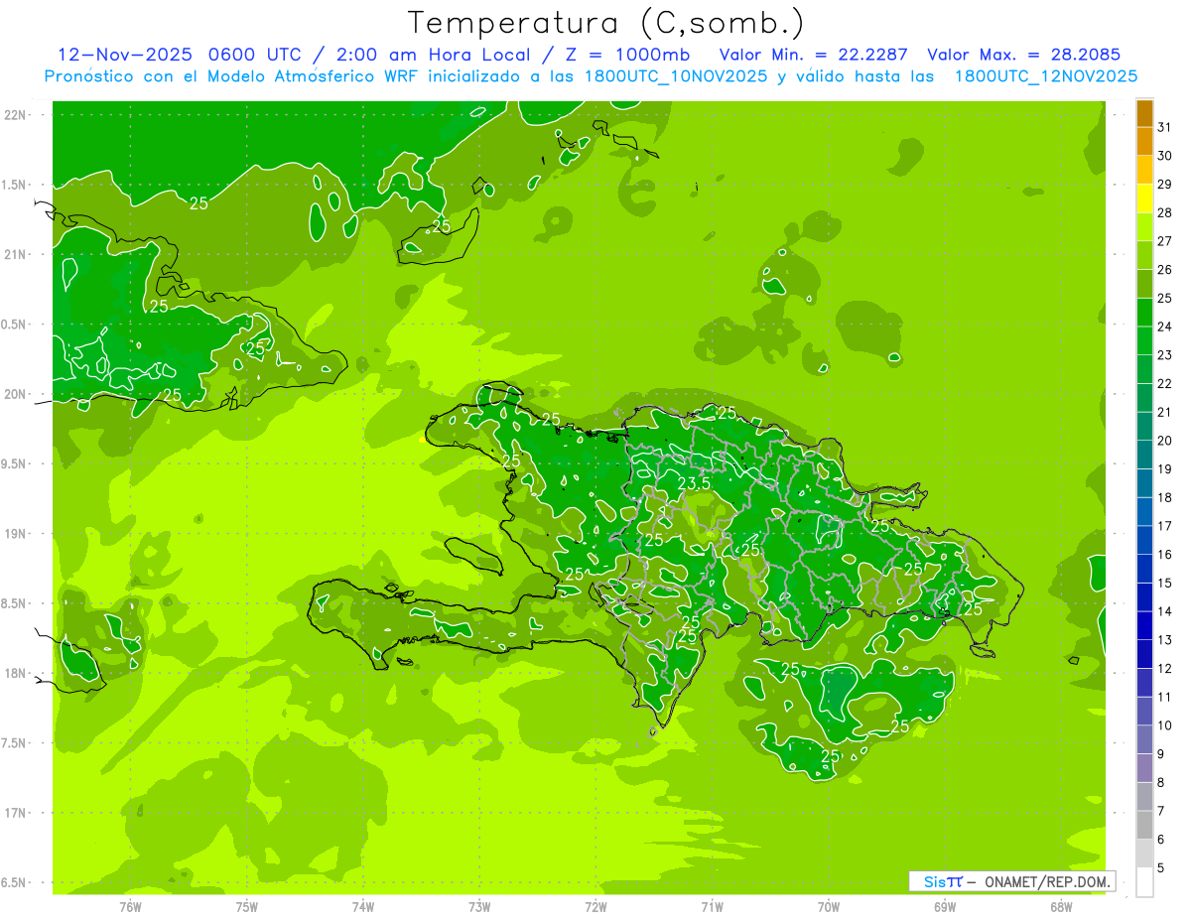1191x920 pixels.
Task: Click the 19N latitude axis label
Action: 14,534
